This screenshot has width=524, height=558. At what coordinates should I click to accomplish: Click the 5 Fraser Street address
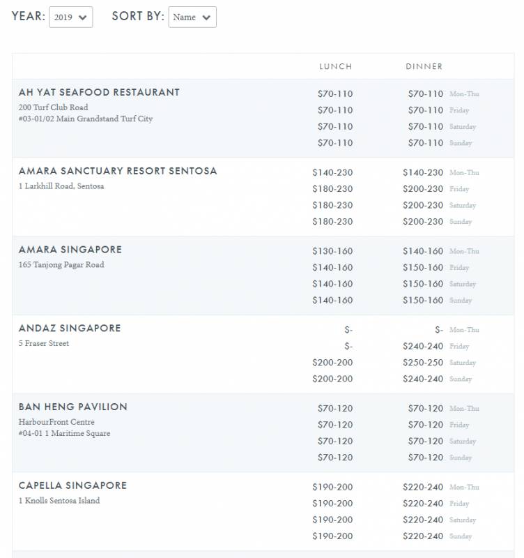44,343
